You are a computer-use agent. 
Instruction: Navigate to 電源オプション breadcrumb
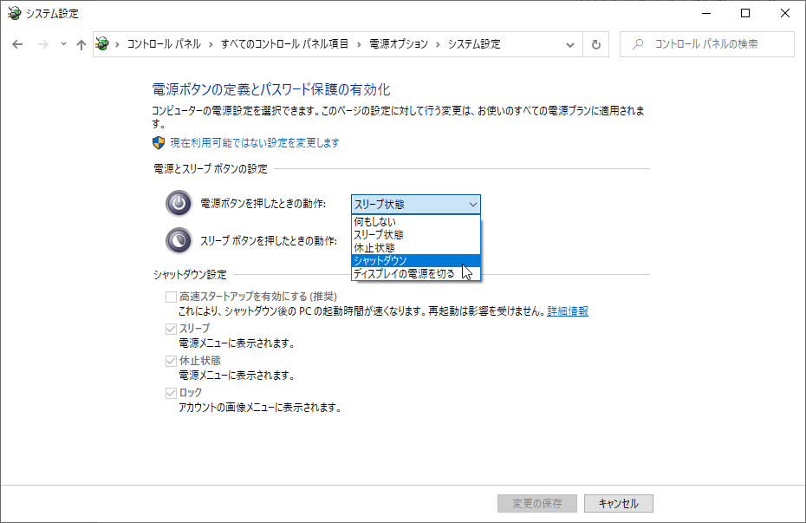pos(399,44)
